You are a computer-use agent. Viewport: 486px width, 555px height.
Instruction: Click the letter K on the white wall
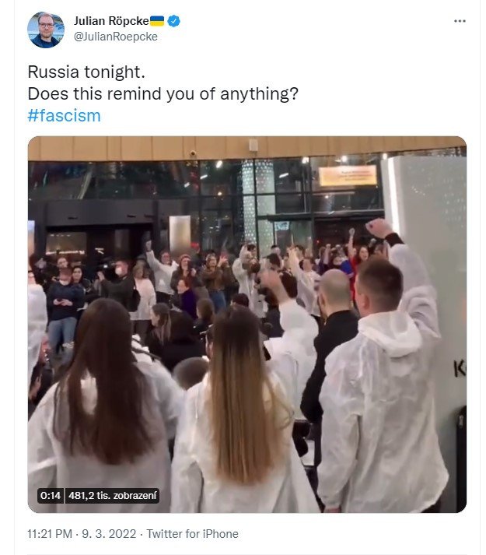click(460, 370)
